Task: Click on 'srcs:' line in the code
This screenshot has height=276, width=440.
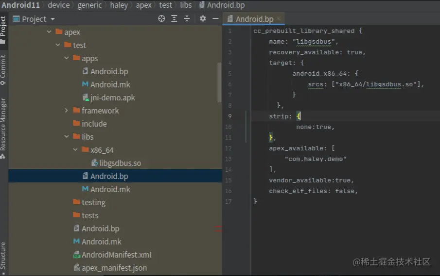Action: (366, 84)
